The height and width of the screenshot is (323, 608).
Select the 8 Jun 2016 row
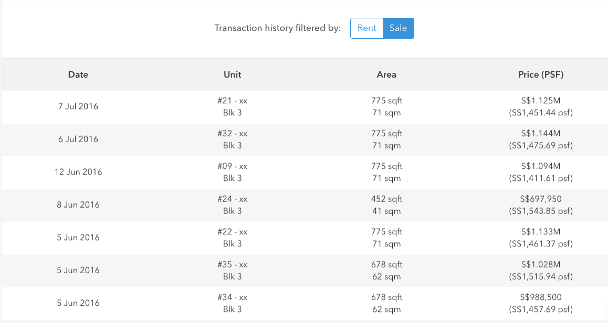coord(78,205)
